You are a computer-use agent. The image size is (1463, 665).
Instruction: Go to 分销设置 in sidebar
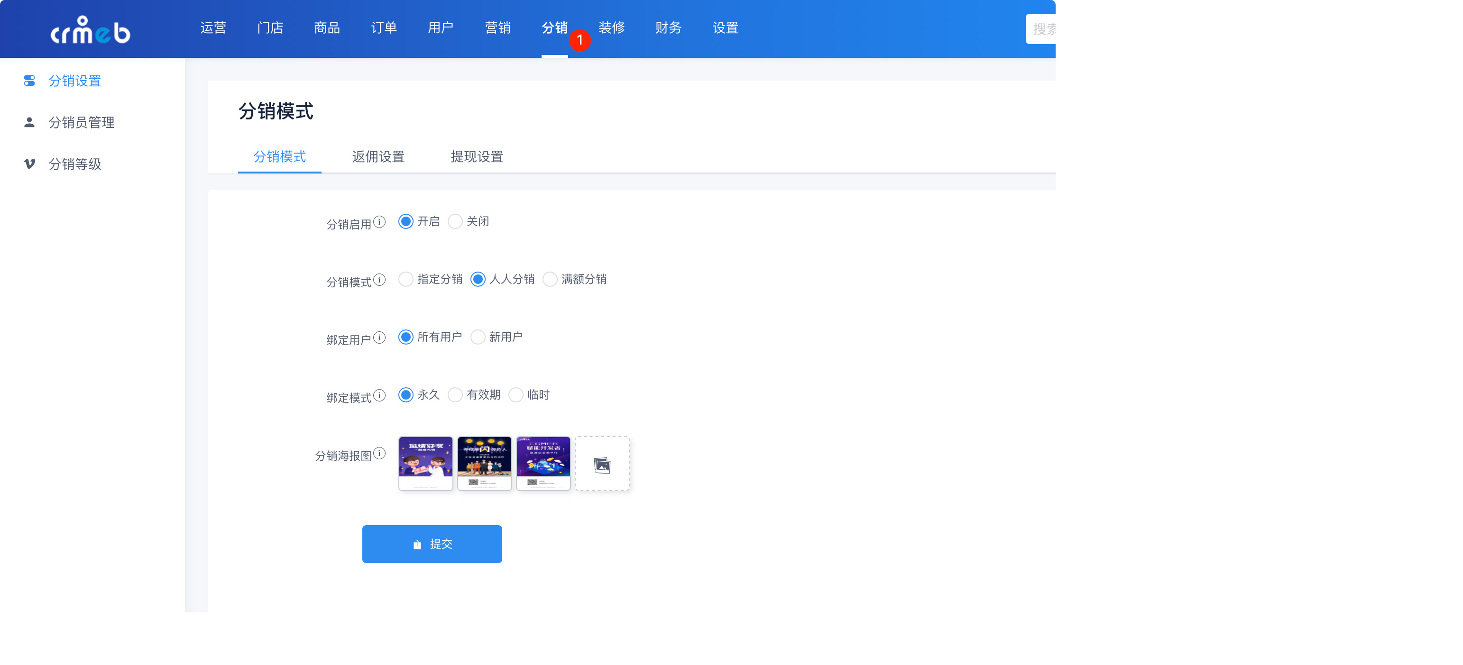pos(75,81)
